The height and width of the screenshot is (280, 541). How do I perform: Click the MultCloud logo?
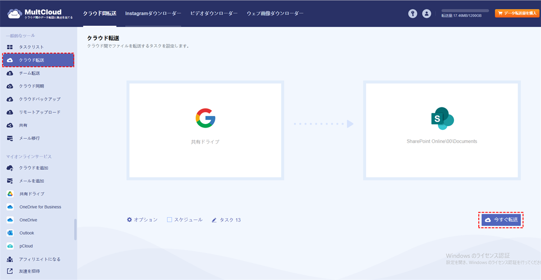39,13
